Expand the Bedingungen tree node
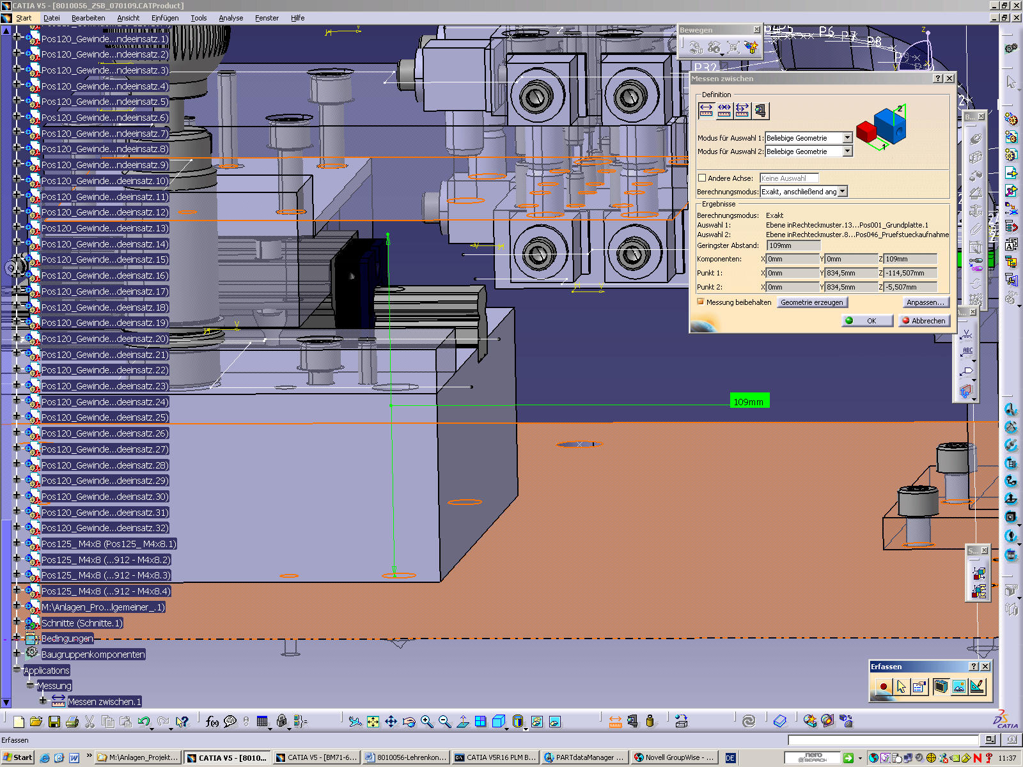This screenshot has width=1023, height=767. tap(17, 638)
